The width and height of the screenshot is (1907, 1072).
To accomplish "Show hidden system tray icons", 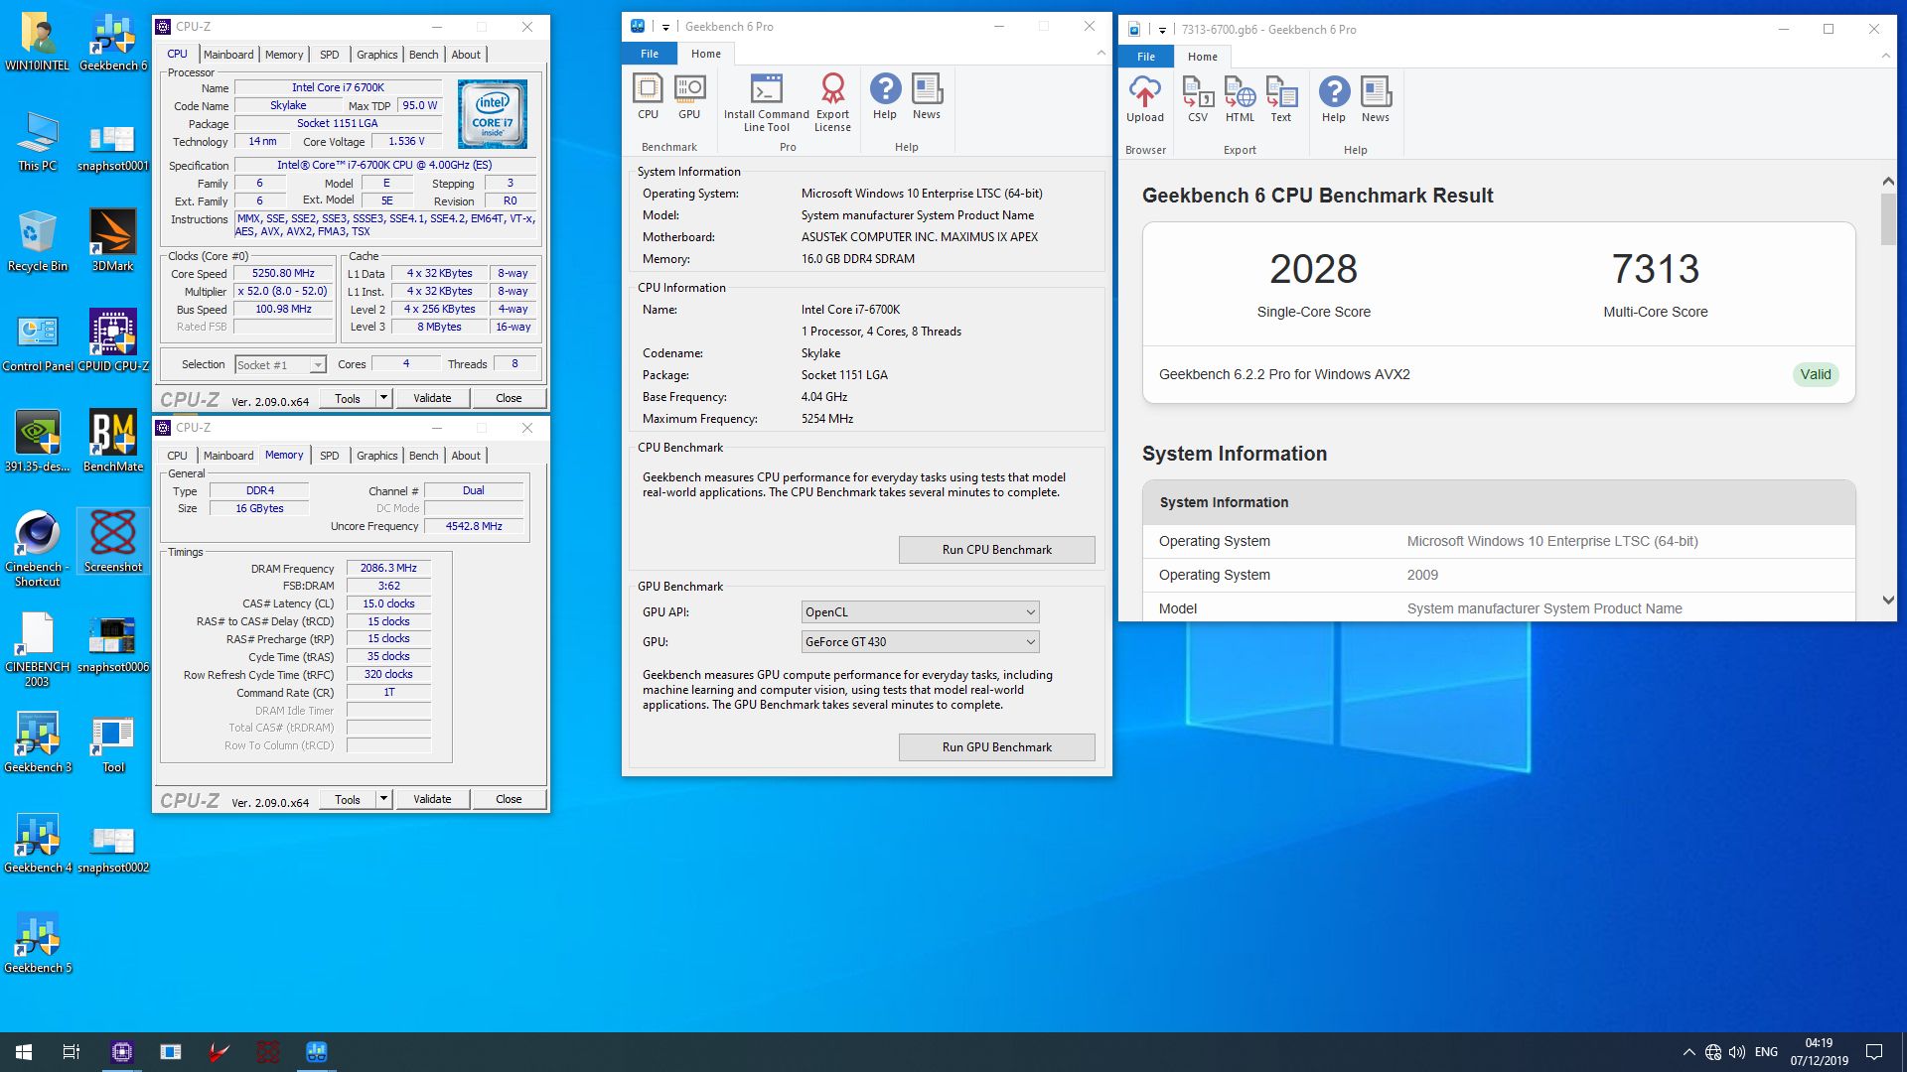I will pos(1688,1052).
